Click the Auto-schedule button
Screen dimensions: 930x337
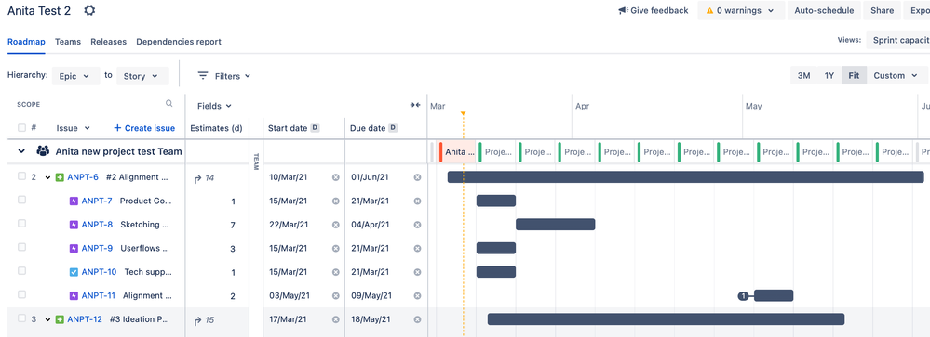click(824, 10)
